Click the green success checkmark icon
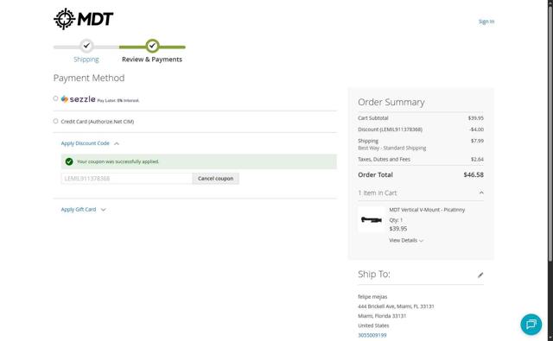 [69, 161]
